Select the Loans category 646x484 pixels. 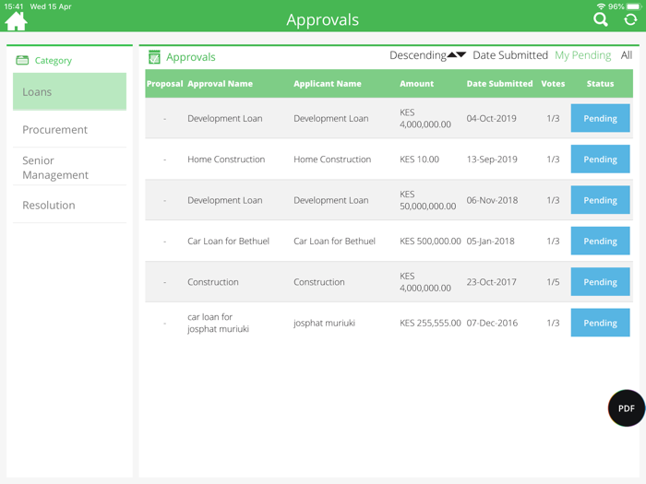[x=69, y=92]
